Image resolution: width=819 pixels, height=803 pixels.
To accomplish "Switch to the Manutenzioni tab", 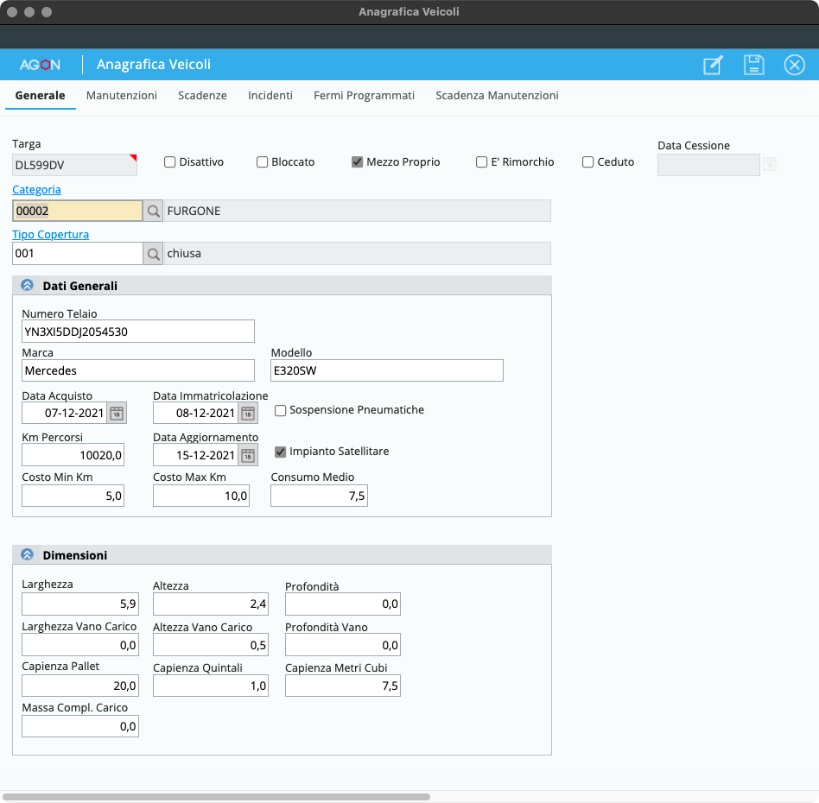I will (122, 96).
